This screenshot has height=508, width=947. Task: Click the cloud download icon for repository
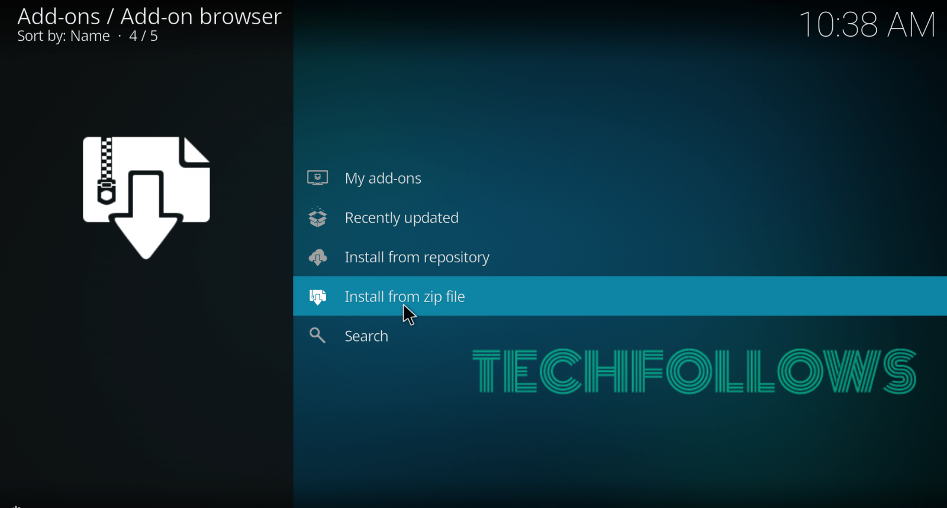[x=318, y=257]
